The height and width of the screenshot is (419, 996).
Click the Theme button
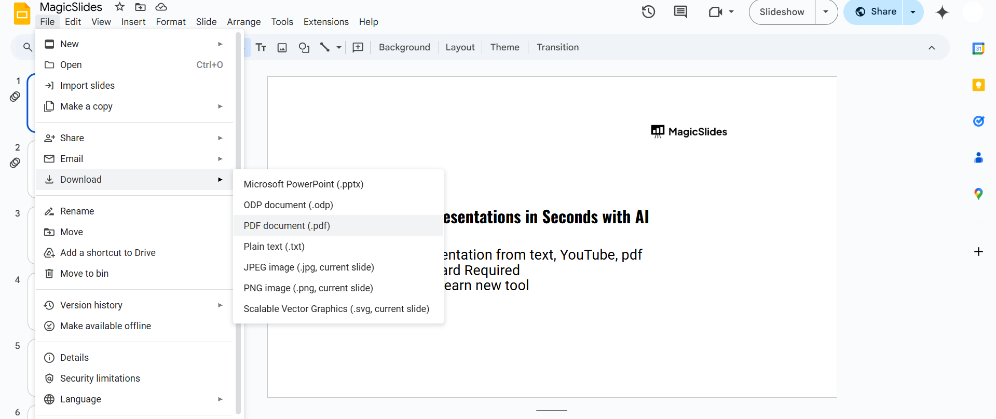coord(504,47)
